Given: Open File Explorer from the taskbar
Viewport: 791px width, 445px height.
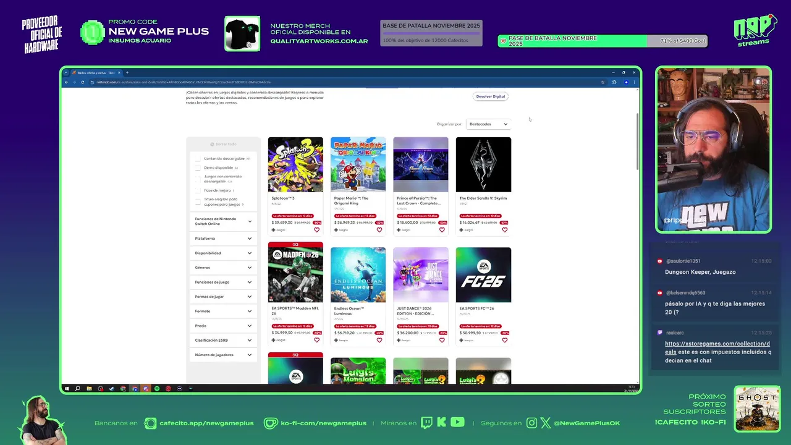Looking at the screenshot, I should [x=89, y=389].
